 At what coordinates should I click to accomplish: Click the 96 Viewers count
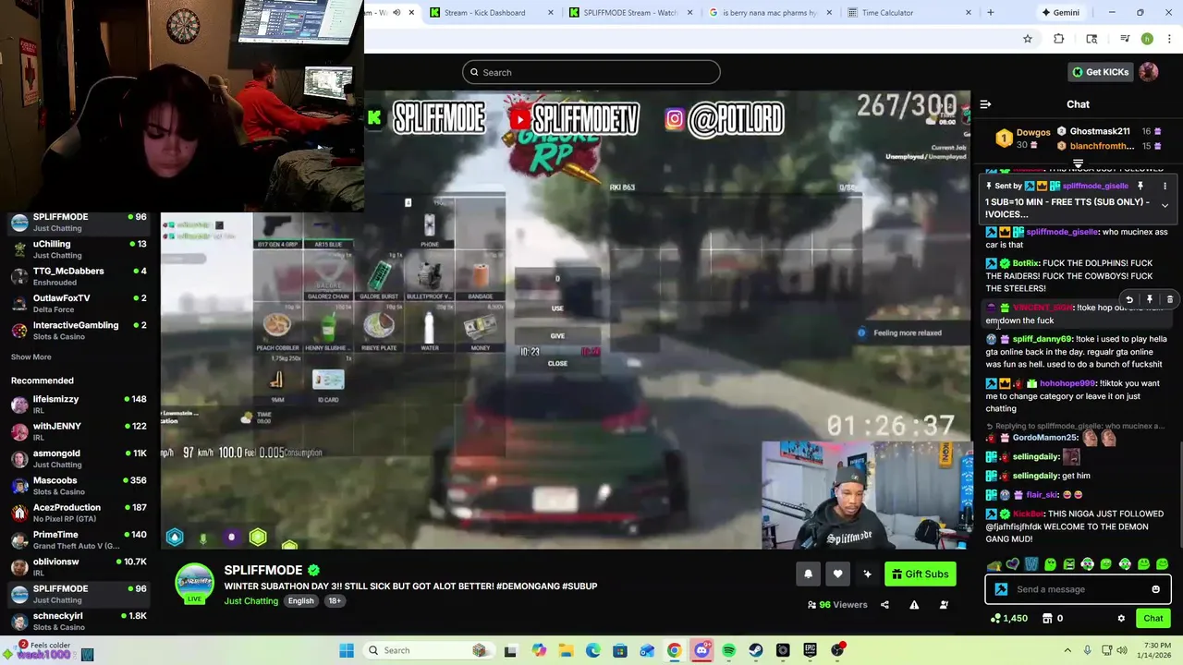click(x=836, y=605)
